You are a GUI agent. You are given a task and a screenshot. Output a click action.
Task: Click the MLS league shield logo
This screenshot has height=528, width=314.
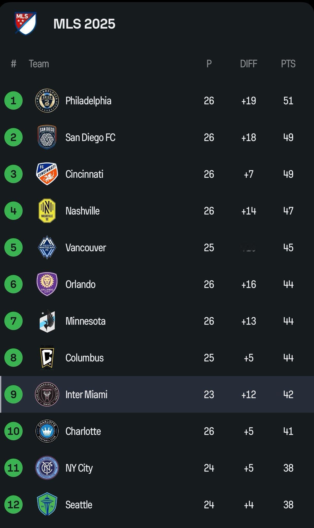(25, 23)
